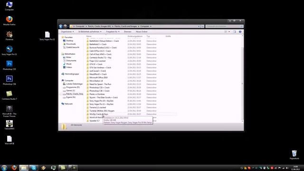
Task: Collapse Computer in the navigation pane
Action: click(67, 80)
